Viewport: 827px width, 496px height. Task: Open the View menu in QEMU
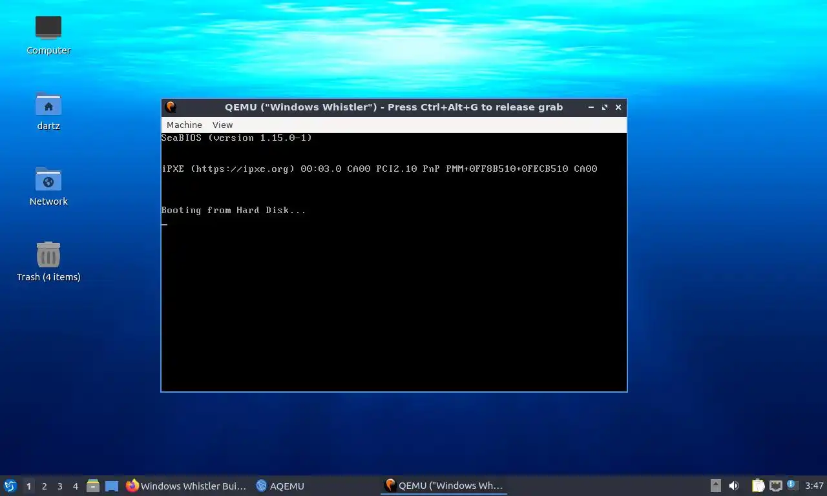click(222, 125)
